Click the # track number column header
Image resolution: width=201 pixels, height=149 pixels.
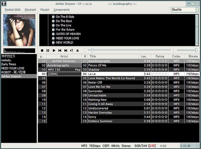click(85, 56)
